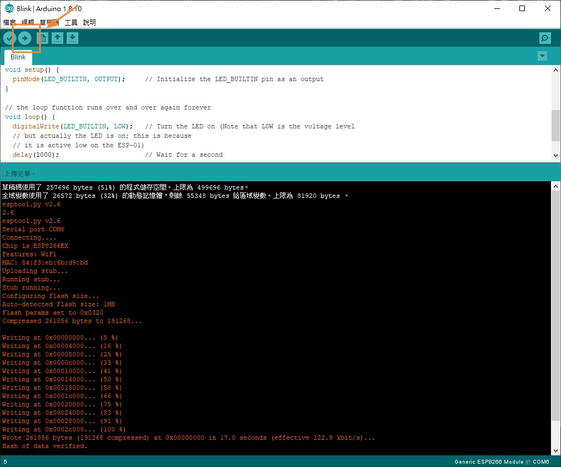Open a sketch with the Open icon

[57, 38]
